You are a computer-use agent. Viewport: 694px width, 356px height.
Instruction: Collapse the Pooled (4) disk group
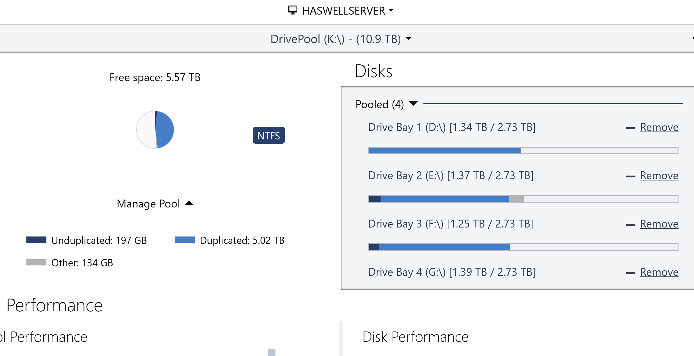pyautogui.click(x=387, y=104)
